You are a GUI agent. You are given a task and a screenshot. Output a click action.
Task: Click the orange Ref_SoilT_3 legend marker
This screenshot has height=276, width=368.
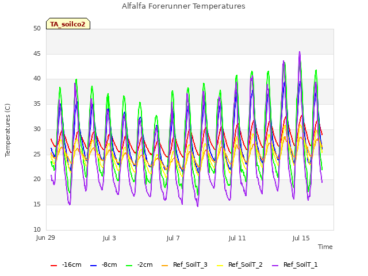(165, 266)
